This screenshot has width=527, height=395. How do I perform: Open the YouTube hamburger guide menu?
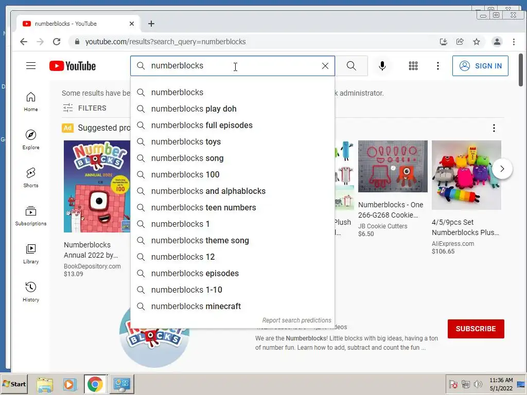31,65
